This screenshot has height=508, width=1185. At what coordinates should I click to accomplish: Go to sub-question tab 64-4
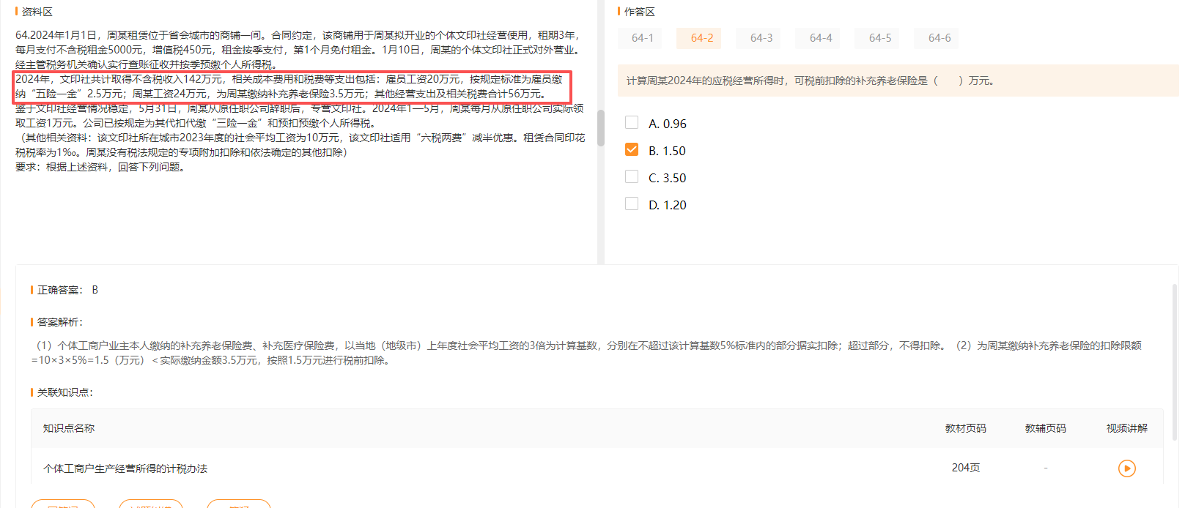click(820, 38)
